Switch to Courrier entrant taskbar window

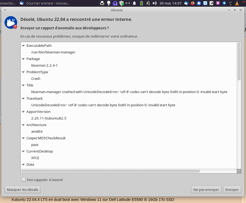pyautogui.click(x=45, y=3)
